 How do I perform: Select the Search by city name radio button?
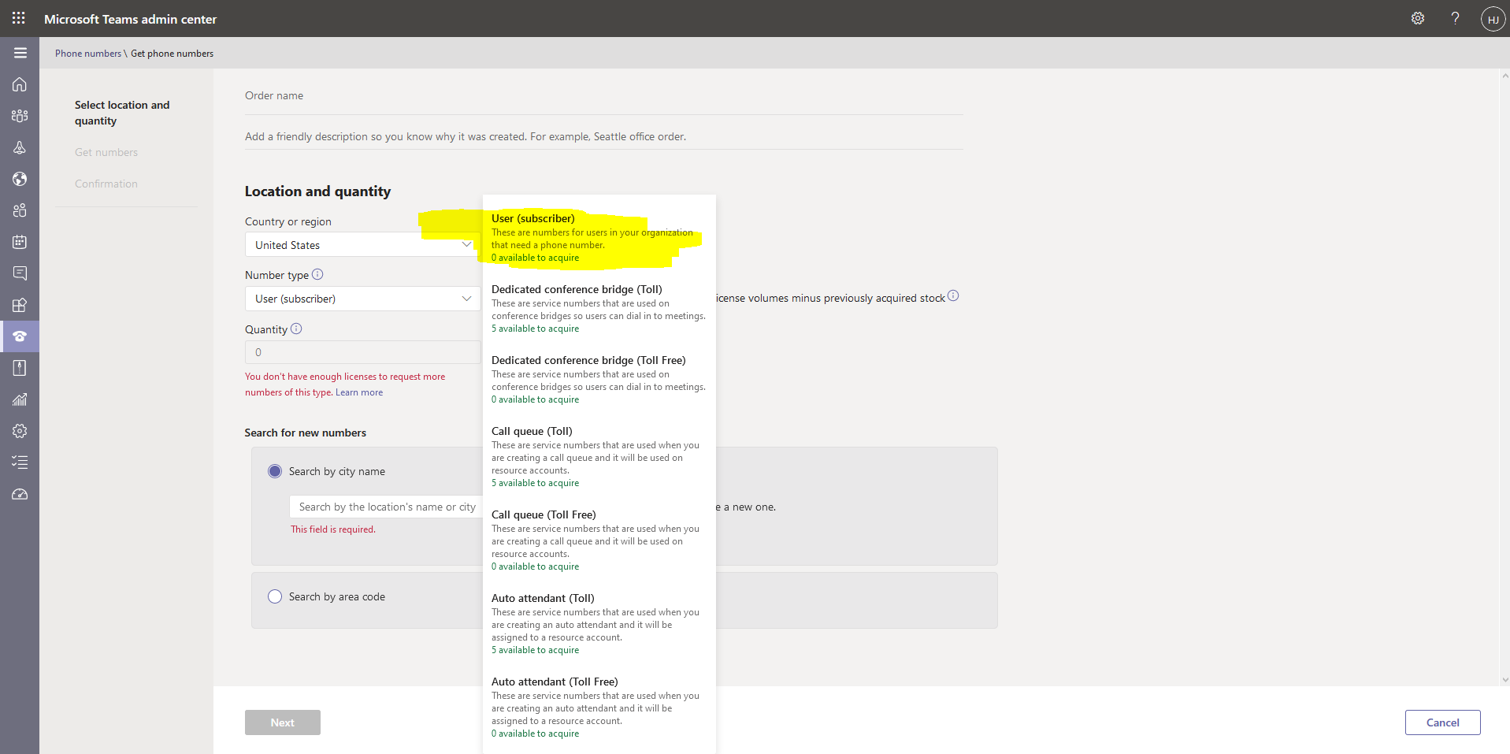tap(275, 471)
